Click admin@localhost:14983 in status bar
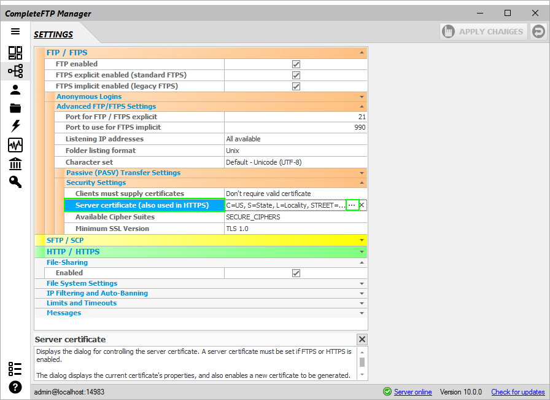The image size is (550, 400). [69, 392]
